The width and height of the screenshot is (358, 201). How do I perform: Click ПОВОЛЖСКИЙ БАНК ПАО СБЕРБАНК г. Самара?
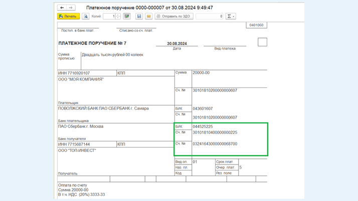pos(103,108)
